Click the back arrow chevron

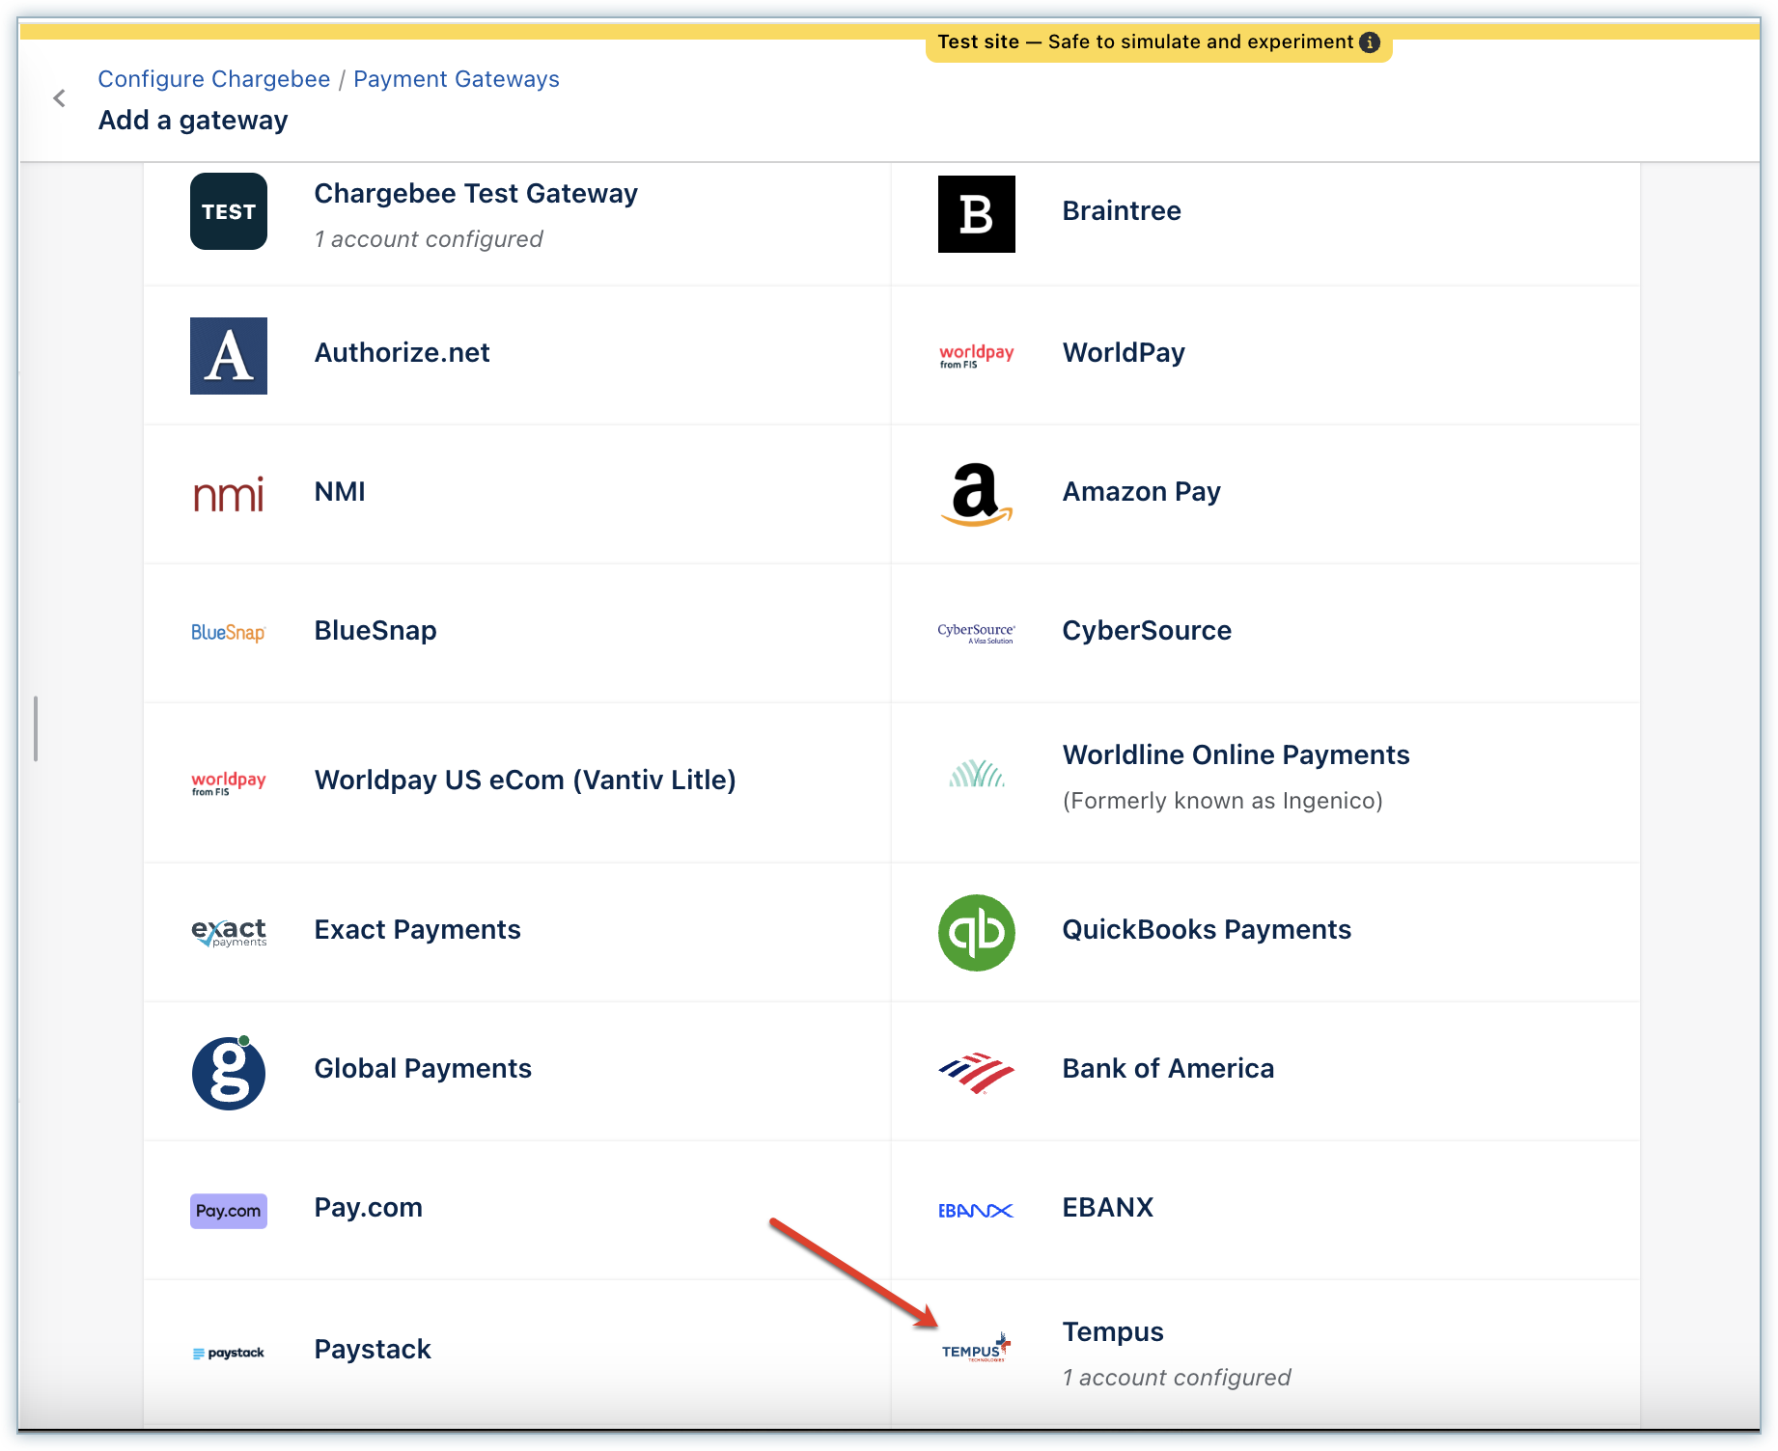(59, 98)
